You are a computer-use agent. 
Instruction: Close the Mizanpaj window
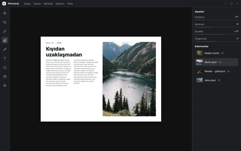coord(237,3)
